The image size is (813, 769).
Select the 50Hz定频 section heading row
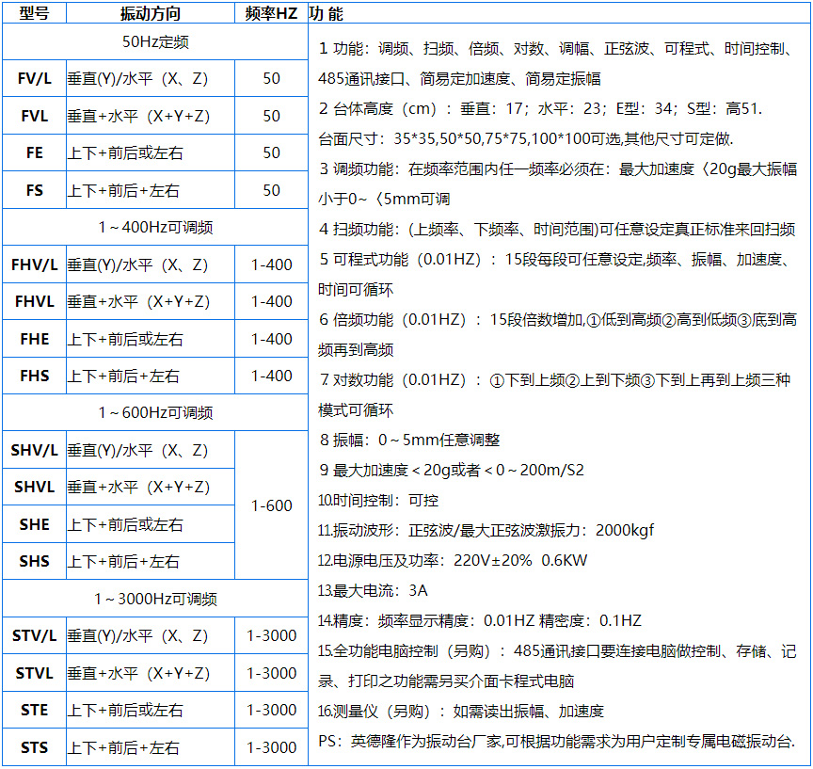pyautogui.click(x=155, y=42)
